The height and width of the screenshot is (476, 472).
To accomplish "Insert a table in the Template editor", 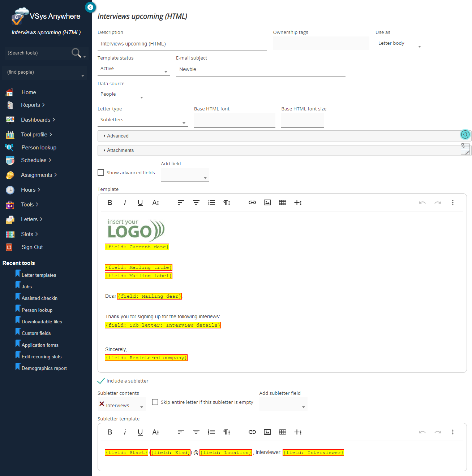I will [283, 203].
